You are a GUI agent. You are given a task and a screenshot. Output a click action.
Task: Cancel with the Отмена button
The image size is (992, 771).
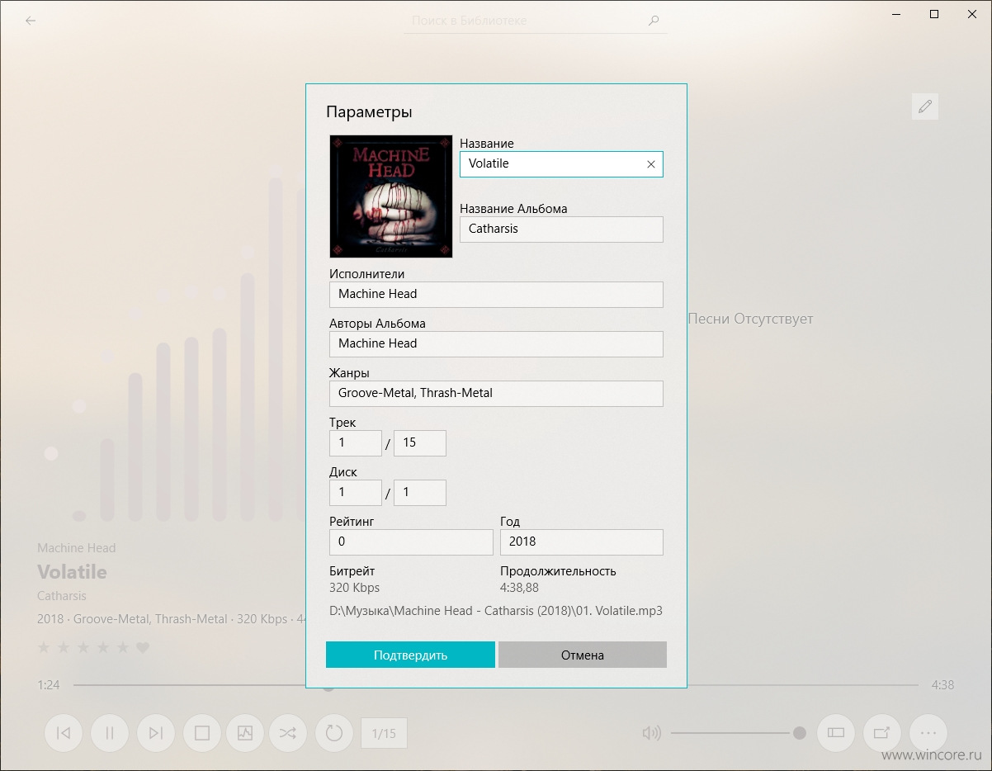pyautogui.click(x=583, y=655)
